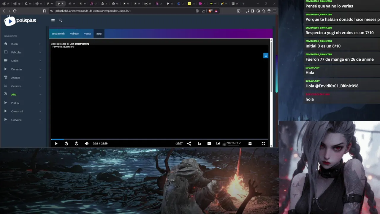Expand the Inicio submenu arrow
Viewport: 380px width, 214px height.
pos(40,44)
